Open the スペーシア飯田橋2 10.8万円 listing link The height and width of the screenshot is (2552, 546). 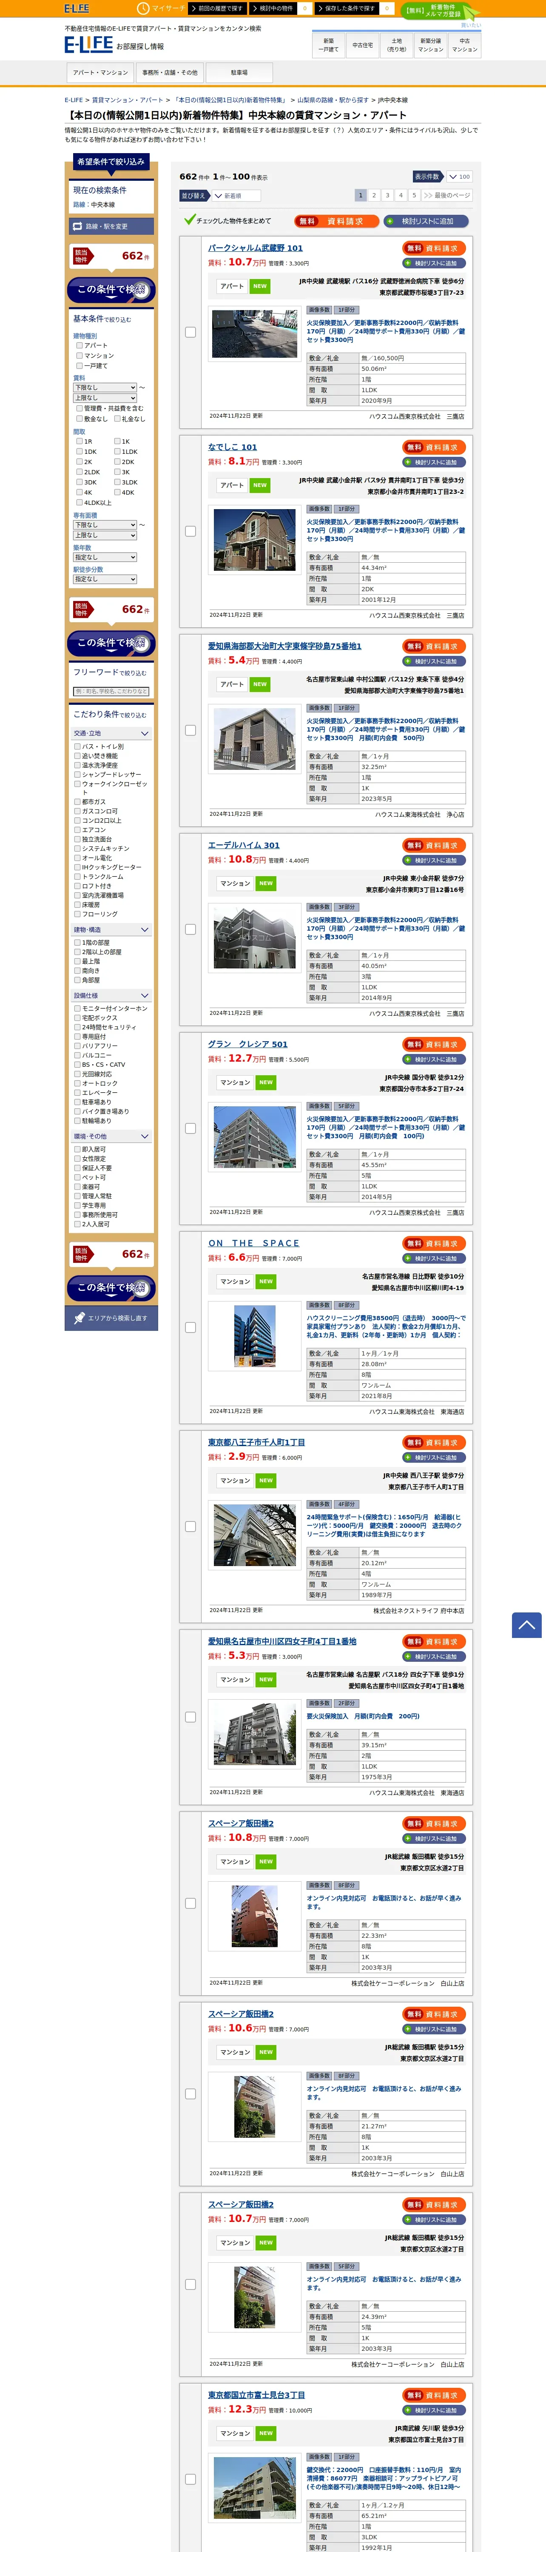pos(241,1824)
